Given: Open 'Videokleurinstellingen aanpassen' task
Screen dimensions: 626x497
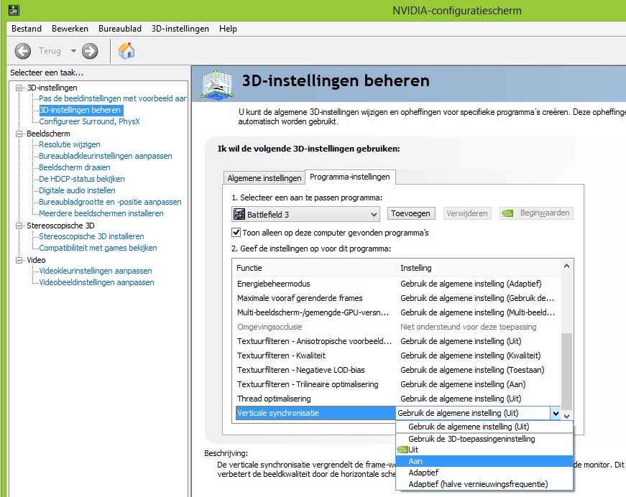Looking at the screenshot, I should (x=96, y=271).
